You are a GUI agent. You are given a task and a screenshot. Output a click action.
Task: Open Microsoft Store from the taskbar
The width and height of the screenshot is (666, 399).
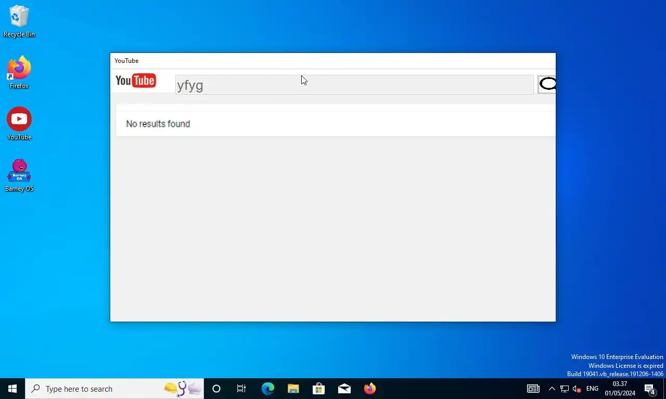pyautogui.click(x=318, y=389)
